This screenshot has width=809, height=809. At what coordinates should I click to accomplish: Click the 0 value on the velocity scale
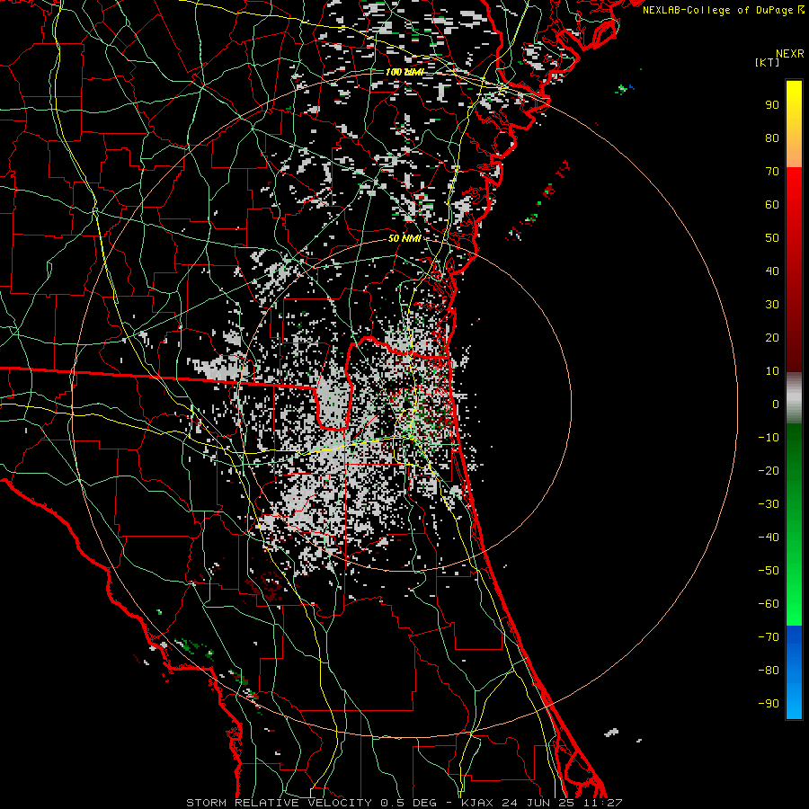[776, 404]
